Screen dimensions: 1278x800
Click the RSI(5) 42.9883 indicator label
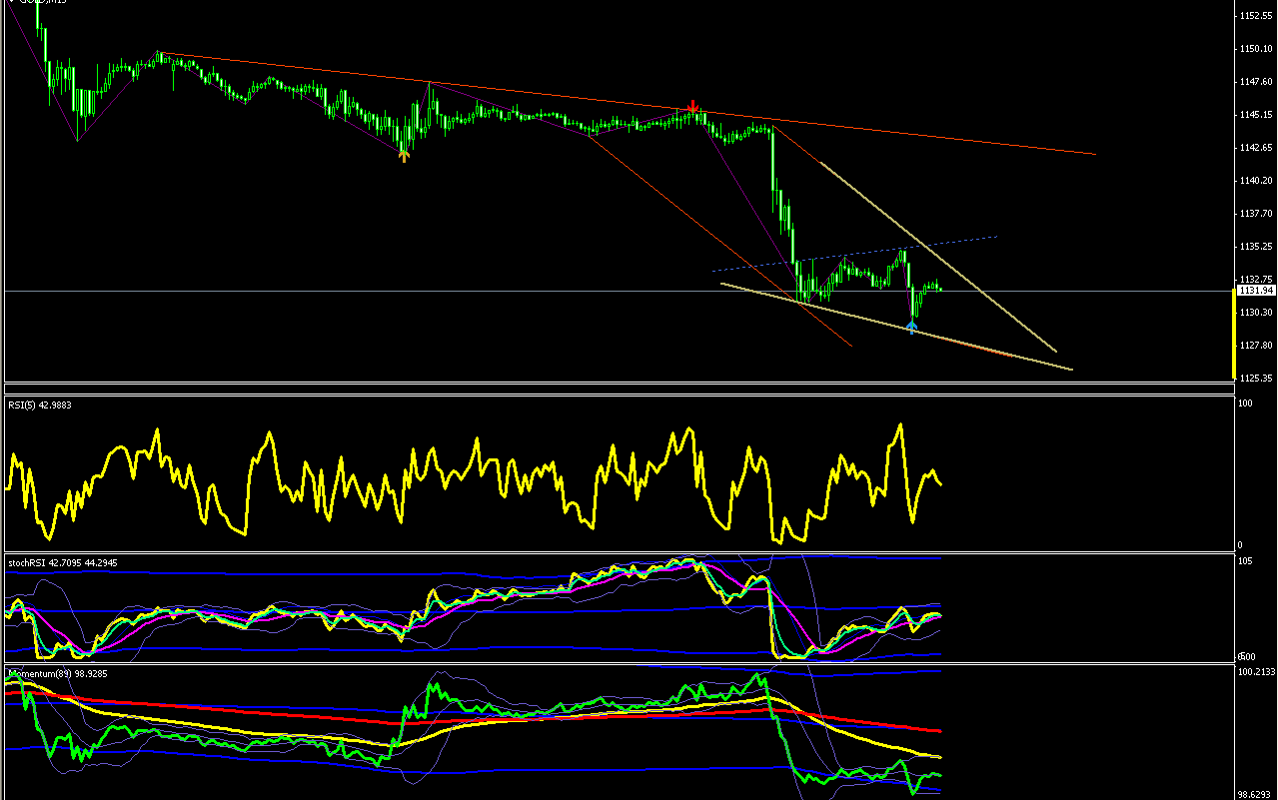coord(40,404)
